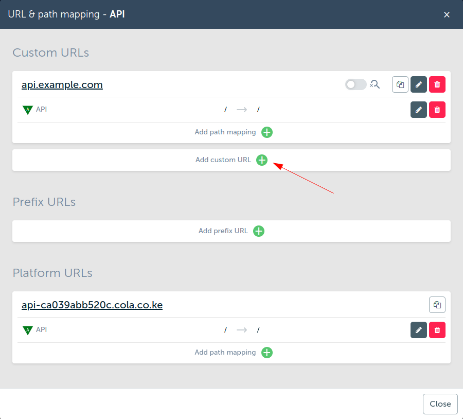The height and width of the screenshot is (419, 463).
Task: Open the api.example.com link
Action: (62, 85)
